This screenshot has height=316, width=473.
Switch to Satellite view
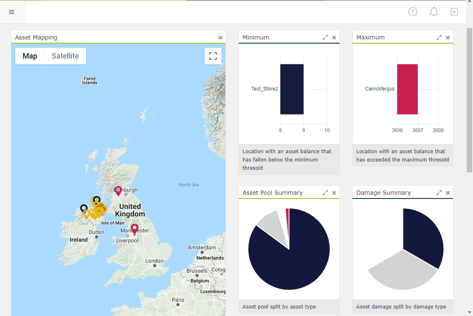tap(64, 56)
